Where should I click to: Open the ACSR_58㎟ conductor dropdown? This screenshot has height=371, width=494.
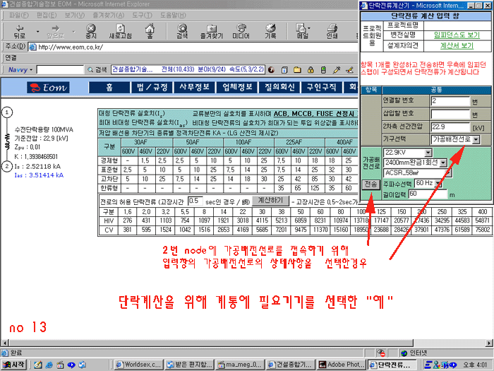click(x=448, y=173)
